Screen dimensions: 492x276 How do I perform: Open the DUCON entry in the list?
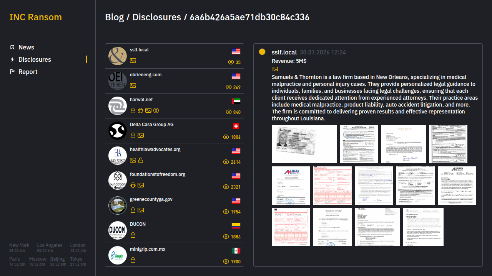[175, 230]
